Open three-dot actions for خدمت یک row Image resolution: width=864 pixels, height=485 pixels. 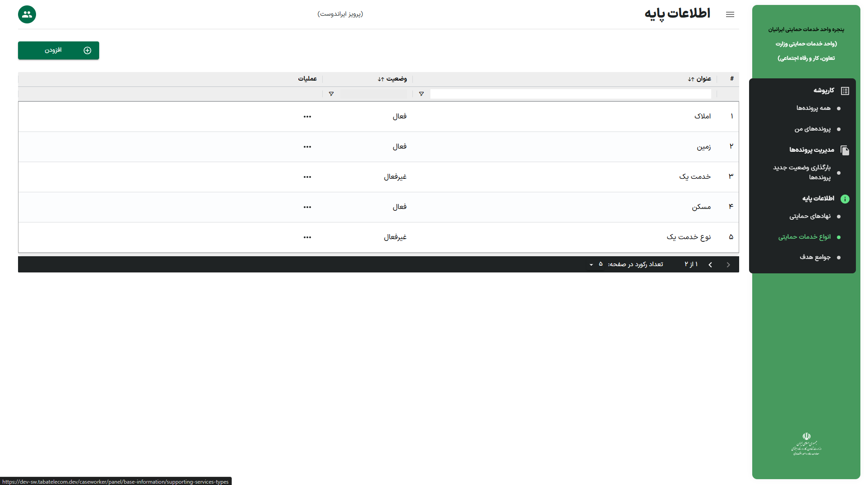[307, 177]
